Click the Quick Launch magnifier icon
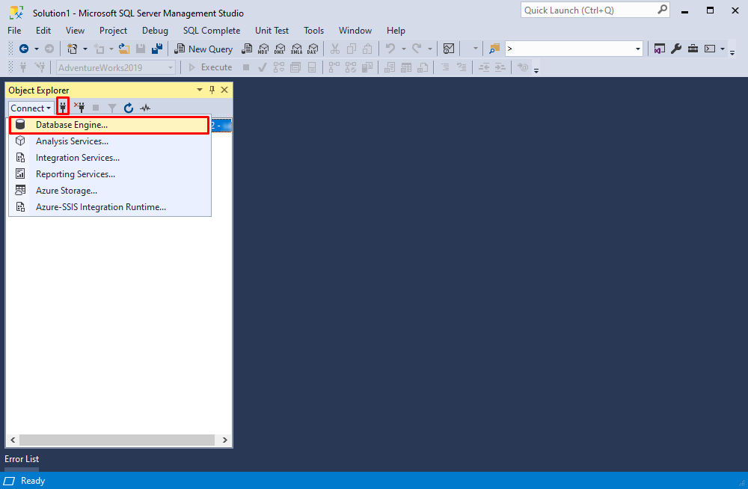Screen dimensions: 748x489 (x=662, y=10)
